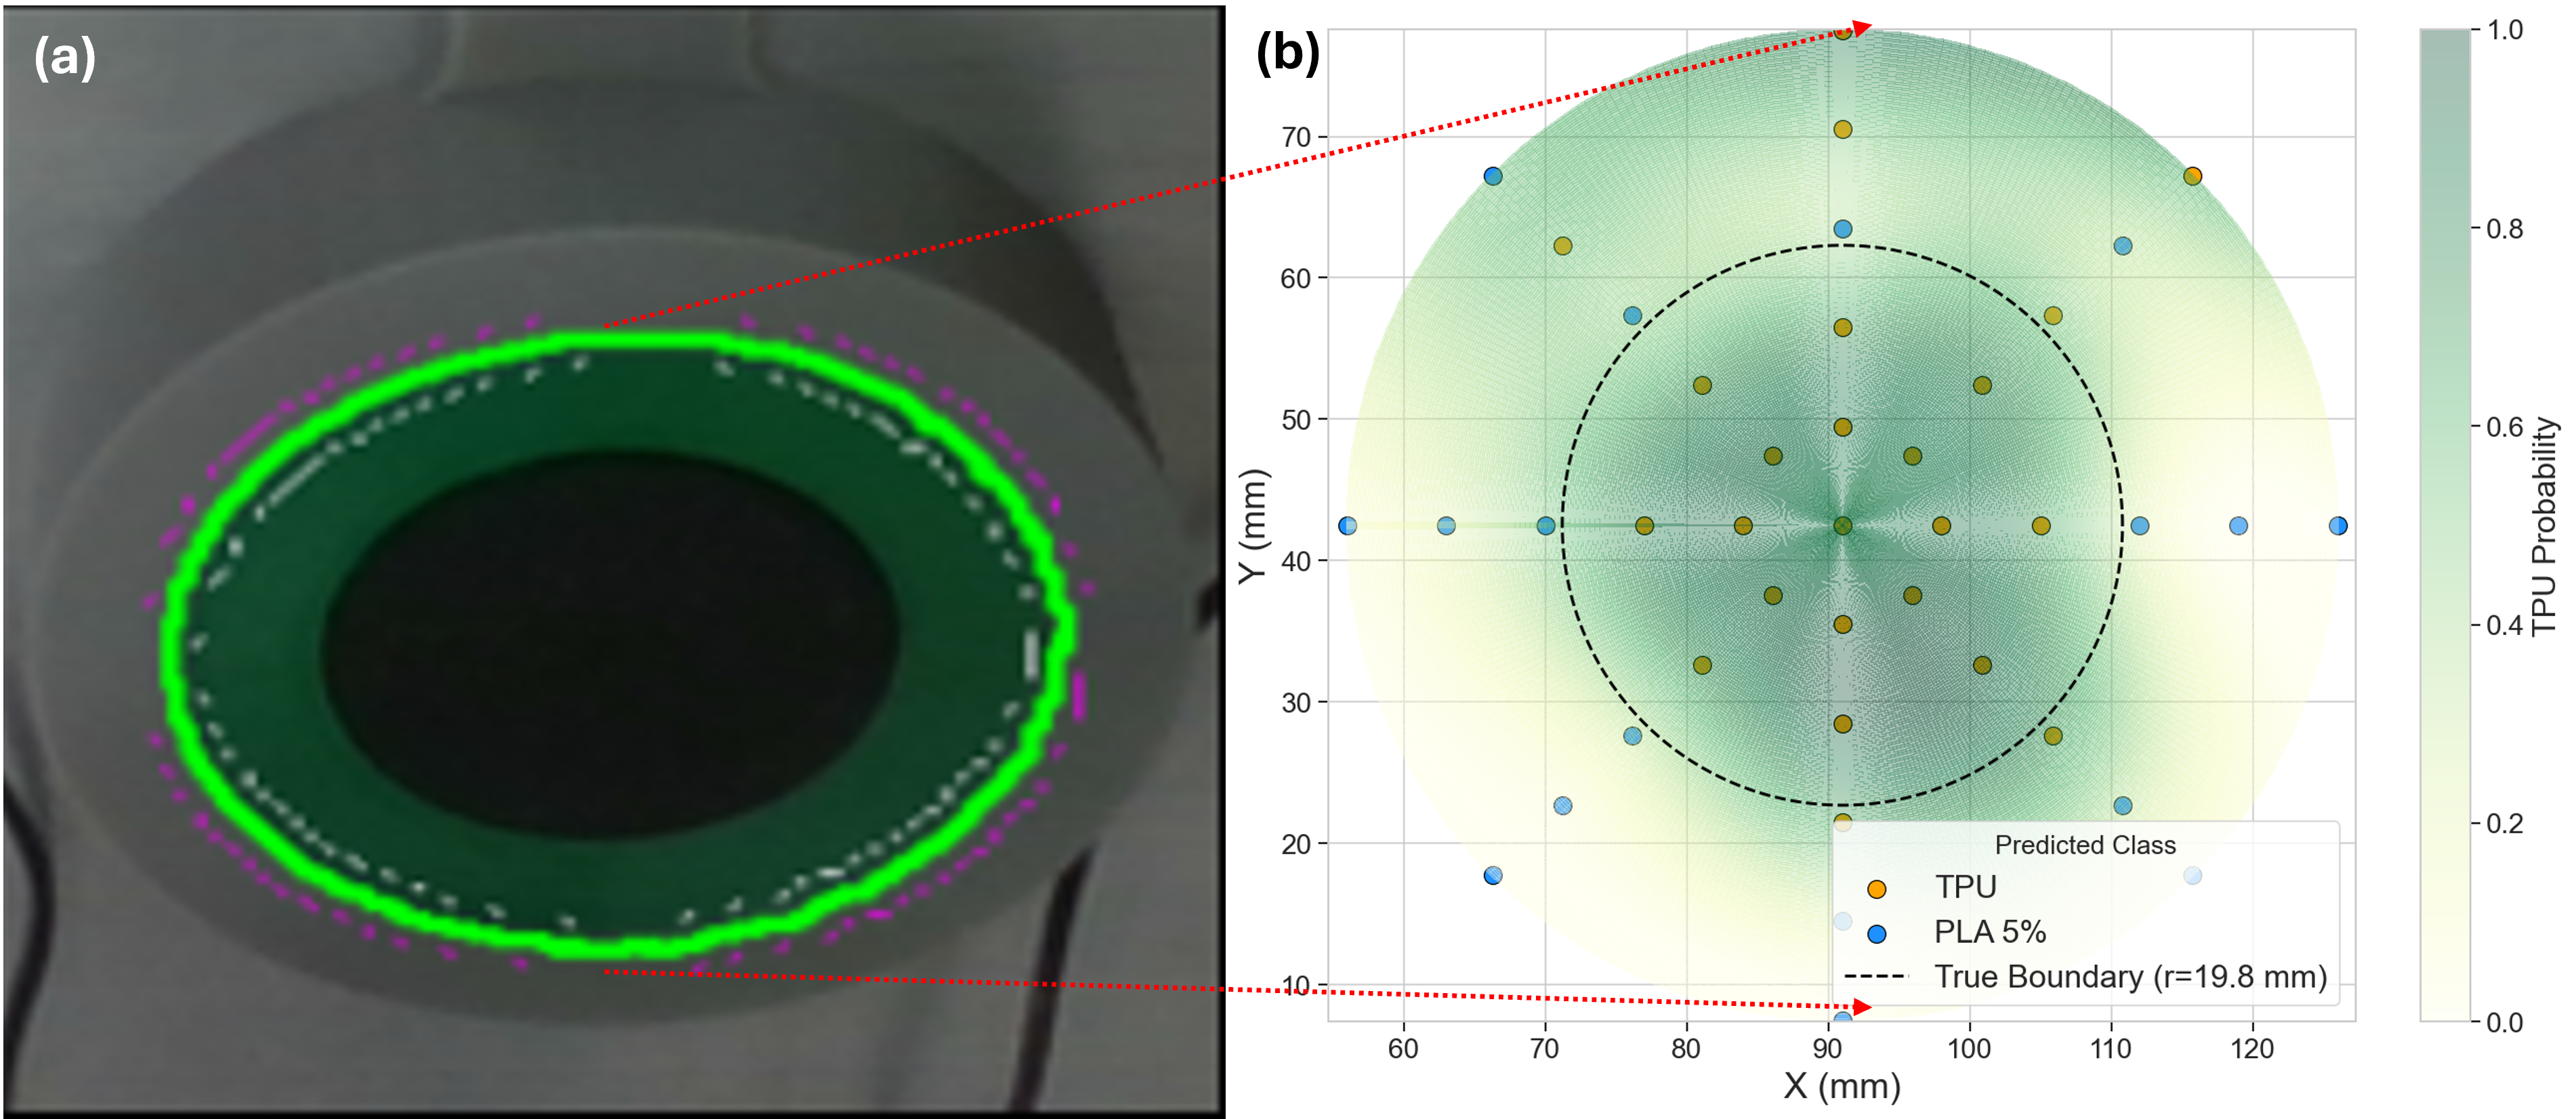Select the rightmost blue data point on plot

point(2338,525)
